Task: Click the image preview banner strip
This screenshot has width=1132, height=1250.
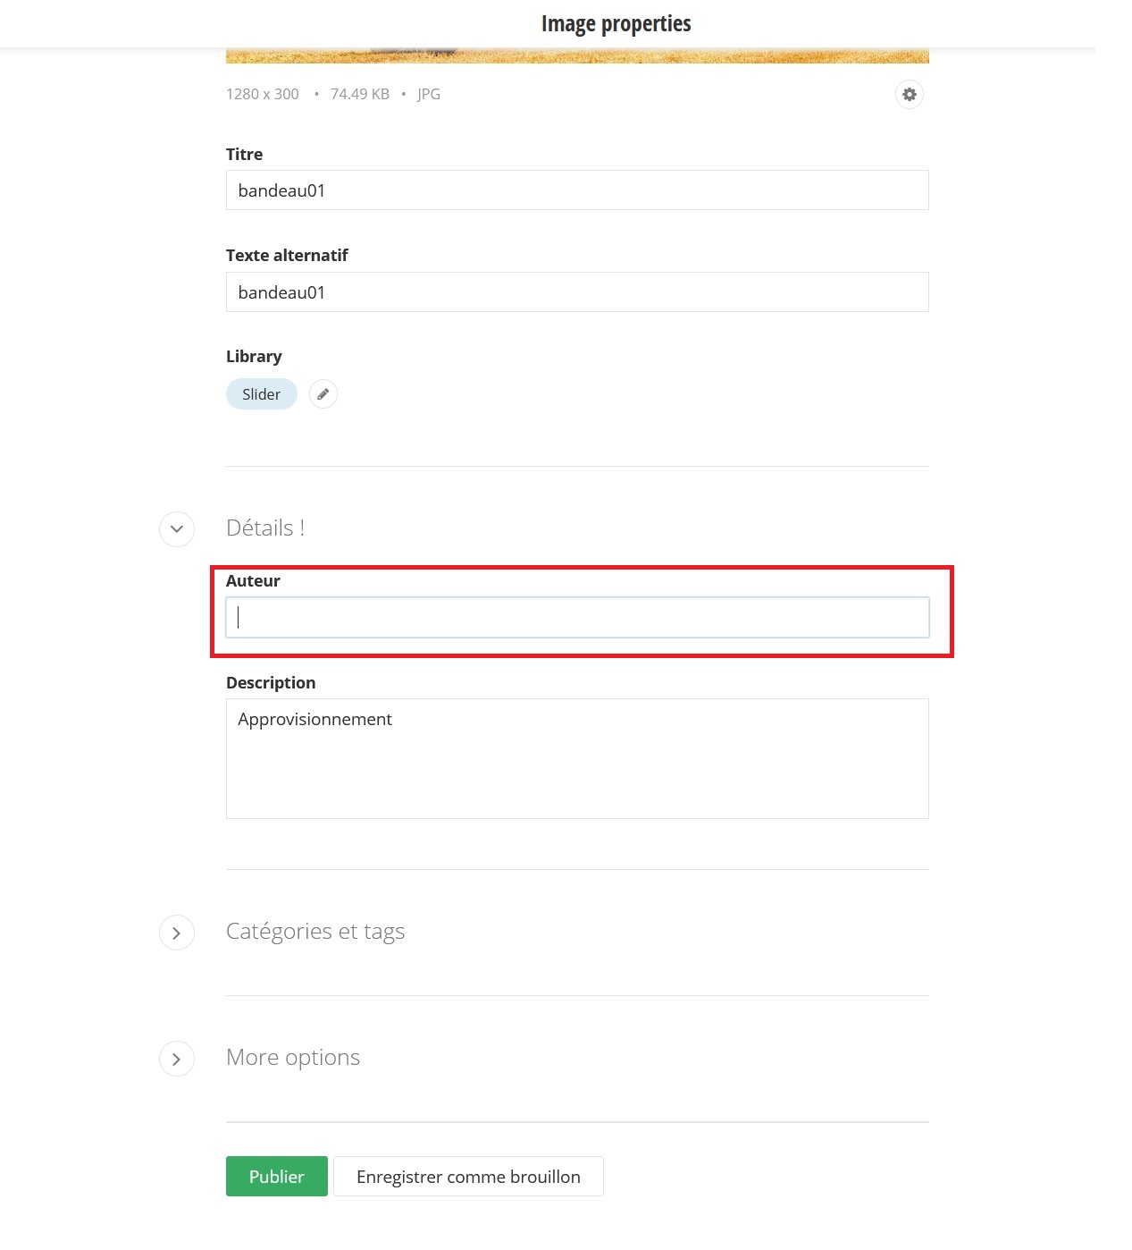Action: 576,56
